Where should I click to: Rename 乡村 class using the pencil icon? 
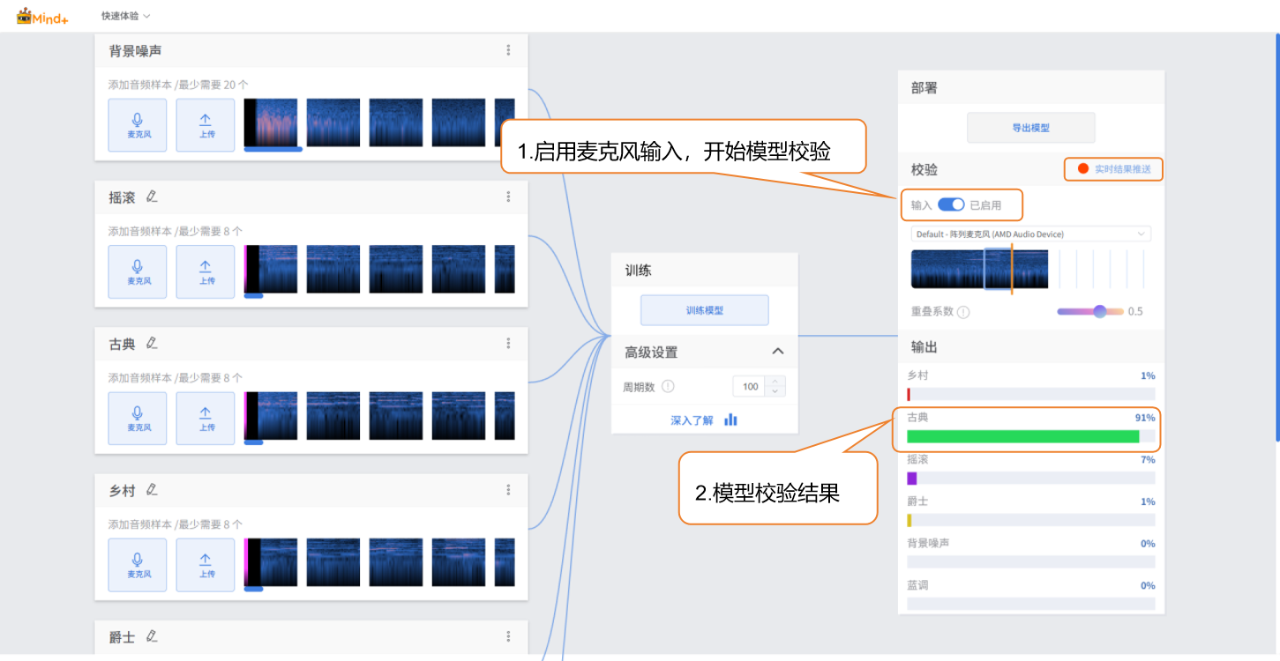pyautogui.click(x=152, y=489)
